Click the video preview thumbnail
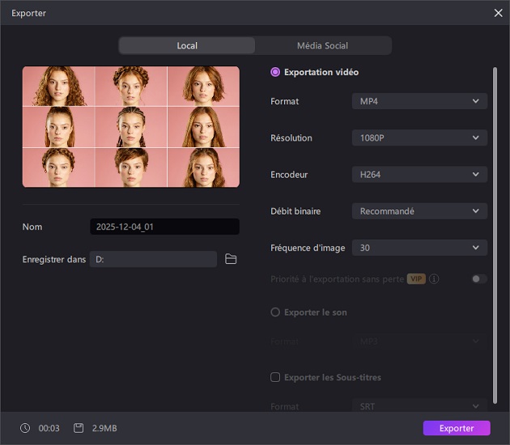The image size is (510, 445). 131,127
